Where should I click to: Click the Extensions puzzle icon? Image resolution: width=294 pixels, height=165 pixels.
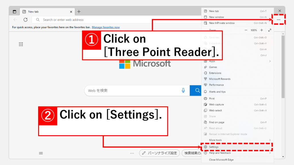[x=206, y=73]
